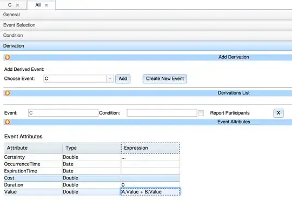Select the Cost attribute row
This screenshot has height=200, width=292.
92,178
